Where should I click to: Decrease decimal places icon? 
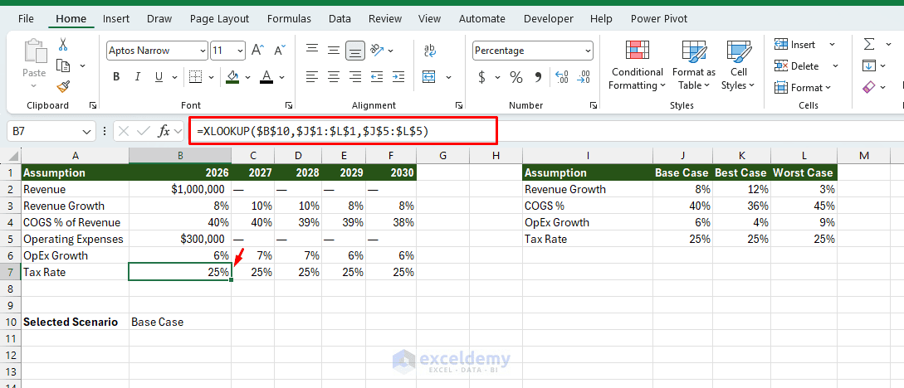click(x=584, y=77)
